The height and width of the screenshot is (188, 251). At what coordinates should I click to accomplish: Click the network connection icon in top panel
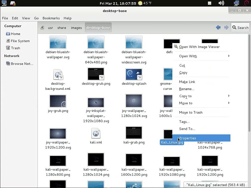237,3
